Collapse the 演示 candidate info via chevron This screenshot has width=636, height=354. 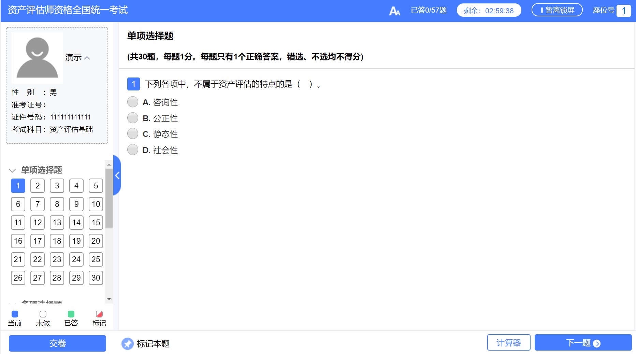[87, 58]
